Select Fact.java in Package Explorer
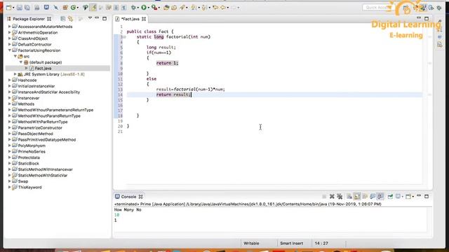The width and height of the screenshot is (449, 252). pos(43,69)
